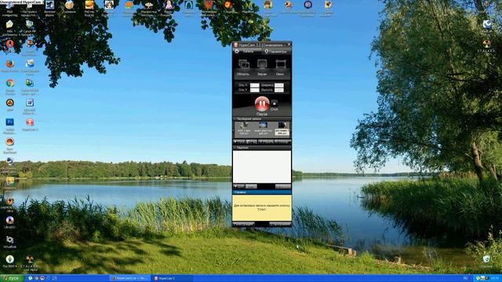Open the AIMP desktop icon

tap(10, 103)
